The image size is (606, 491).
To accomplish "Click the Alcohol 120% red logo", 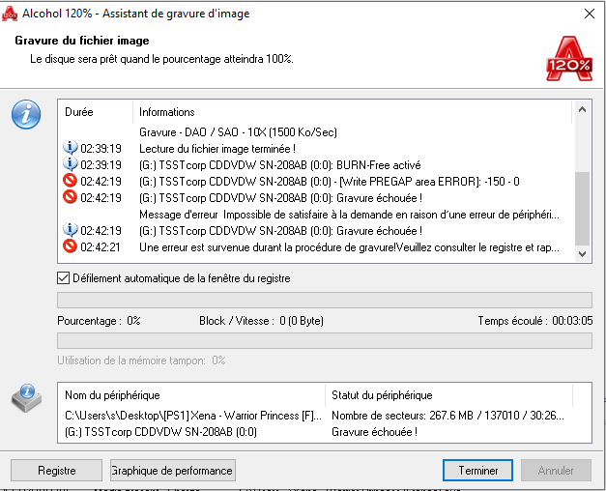I will click(x=569, y=58).
